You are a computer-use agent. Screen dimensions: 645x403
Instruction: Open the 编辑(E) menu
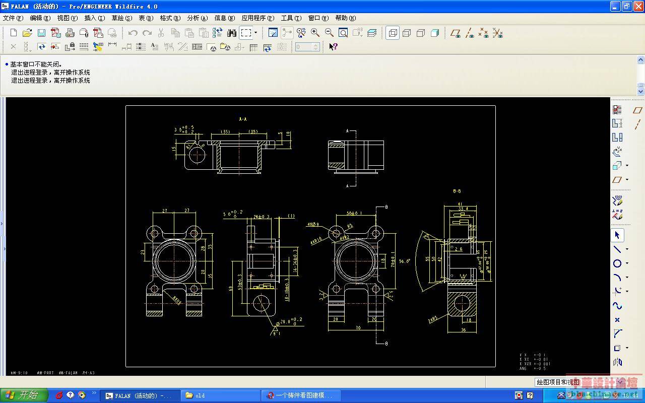(40, 18)
